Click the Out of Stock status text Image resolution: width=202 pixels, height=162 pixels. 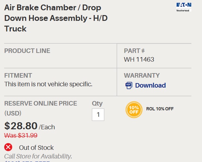tap(36, 148)
